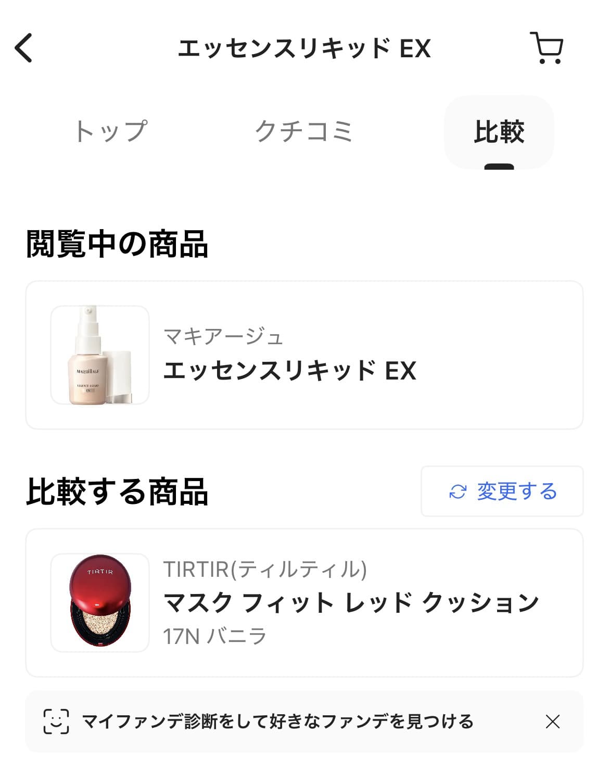Dismiss the foundation diagnosis banner

click(x=552, y=722)
